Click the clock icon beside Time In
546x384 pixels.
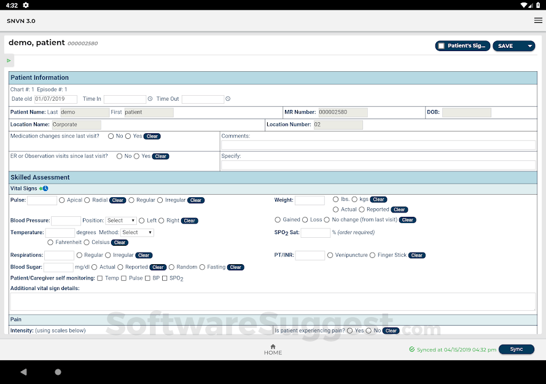pos(150,98)
